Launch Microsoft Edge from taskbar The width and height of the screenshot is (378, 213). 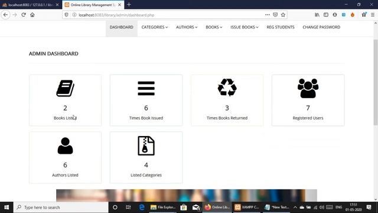[x=142, y=207]
